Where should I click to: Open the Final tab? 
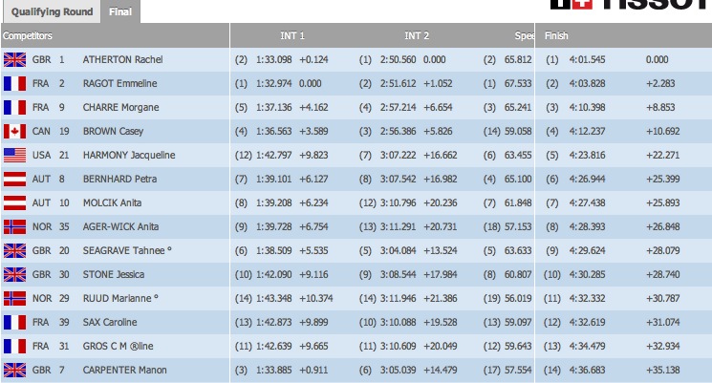pyautogui.click(x=119, y=11)
